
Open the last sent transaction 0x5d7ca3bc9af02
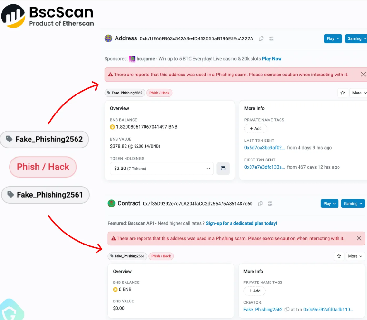click(x=264, y=148)
